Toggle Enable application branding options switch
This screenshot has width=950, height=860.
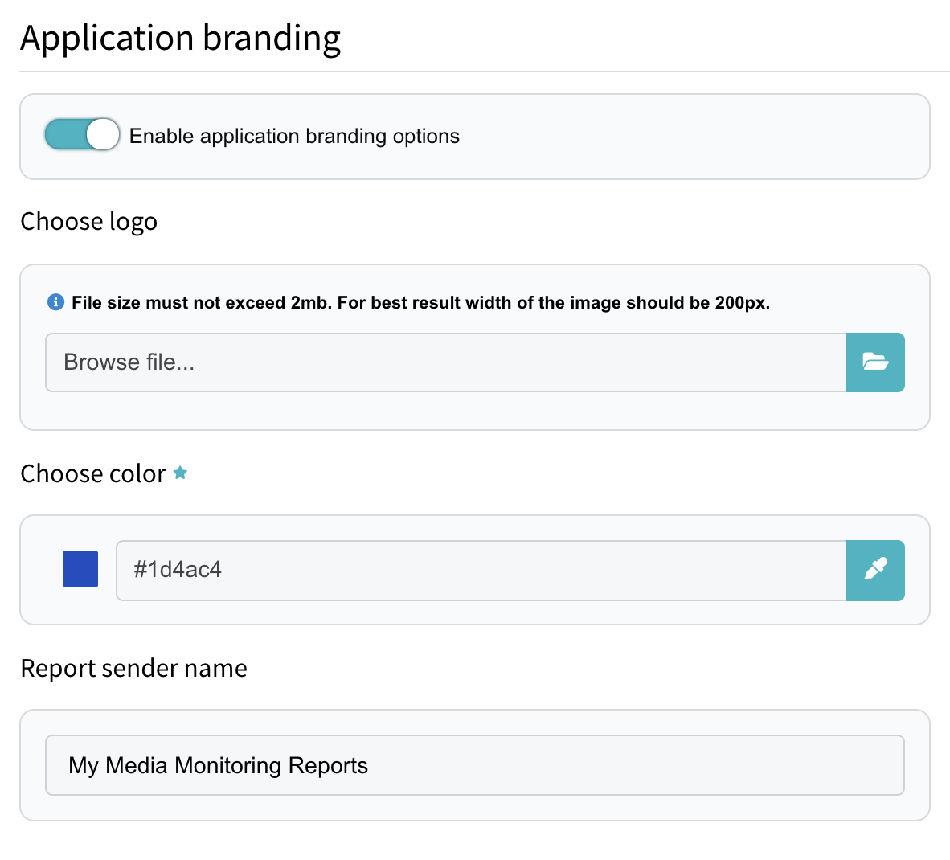coord(82,134)
